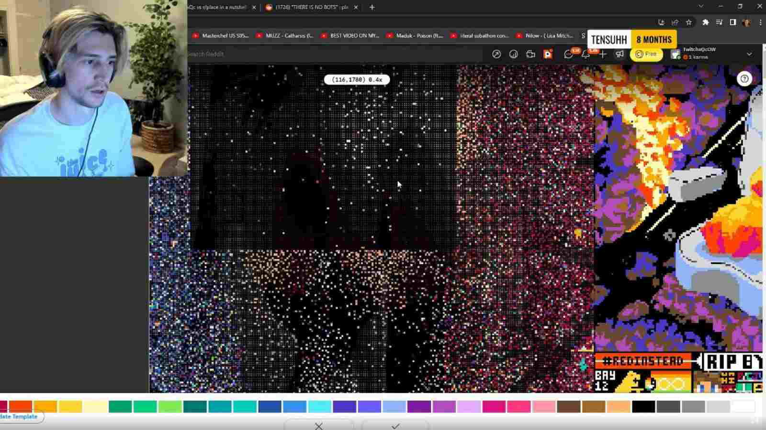Select the dark green color swatch
The image size is (766, 430).
click(x=120, y=407)
